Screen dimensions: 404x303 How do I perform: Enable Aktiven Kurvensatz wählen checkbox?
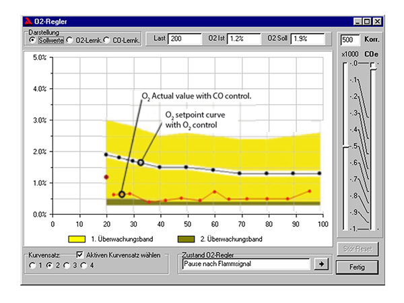click(x=80, y=255)
